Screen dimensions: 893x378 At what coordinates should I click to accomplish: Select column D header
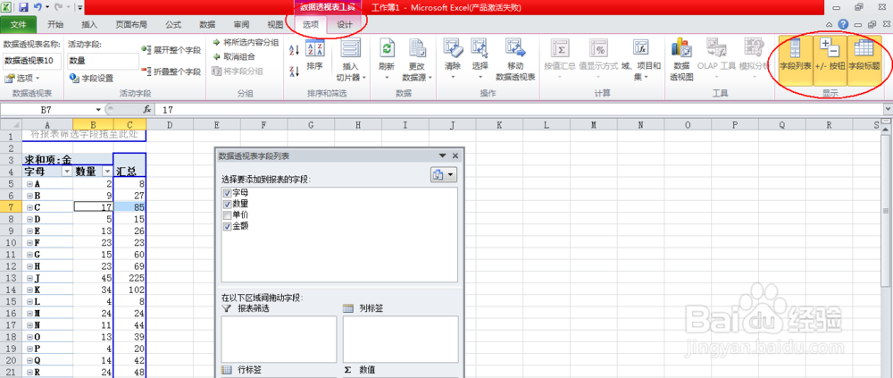[x=170, y=124]
